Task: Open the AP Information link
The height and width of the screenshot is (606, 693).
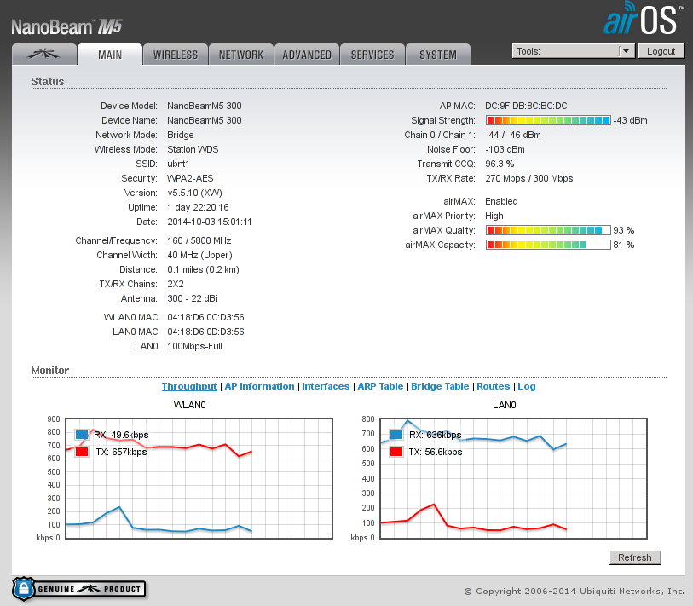Action: pos(259,386)
